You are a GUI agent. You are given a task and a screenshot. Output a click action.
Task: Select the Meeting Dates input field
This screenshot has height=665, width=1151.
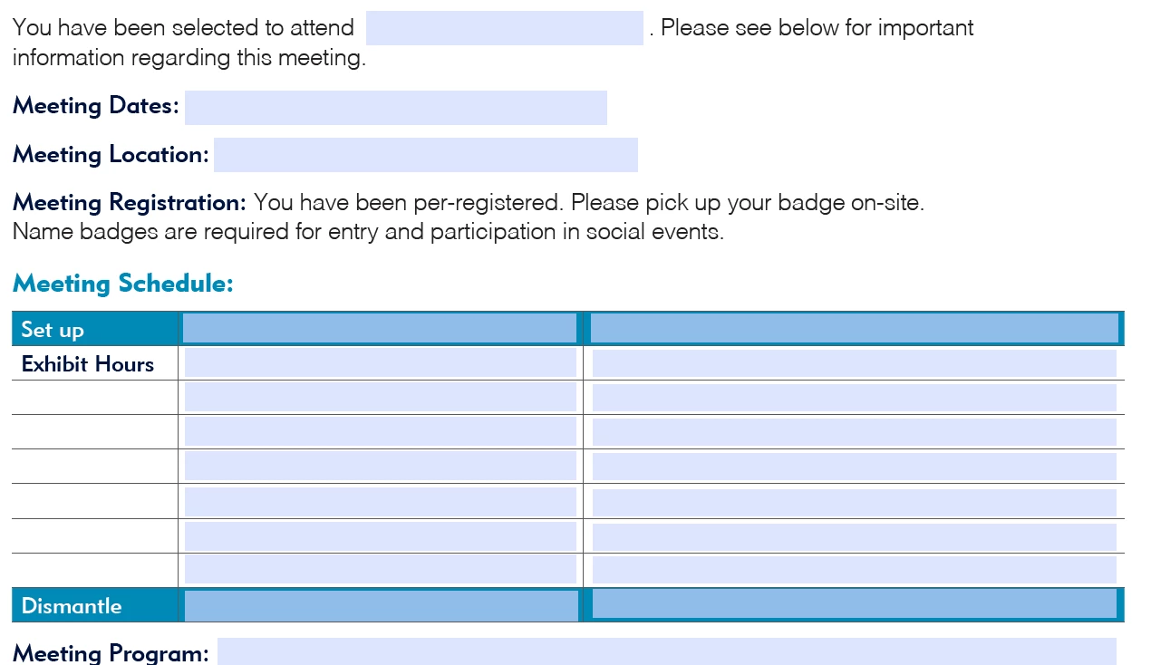click(x=396, y=108)
